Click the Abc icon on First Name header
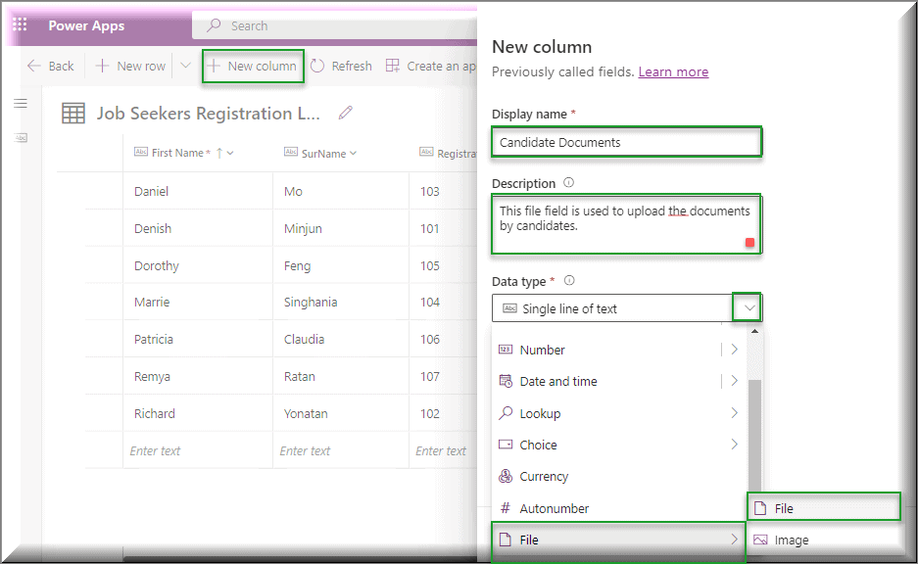The height and width of the screenshot is (564, 918). point(141,152)
